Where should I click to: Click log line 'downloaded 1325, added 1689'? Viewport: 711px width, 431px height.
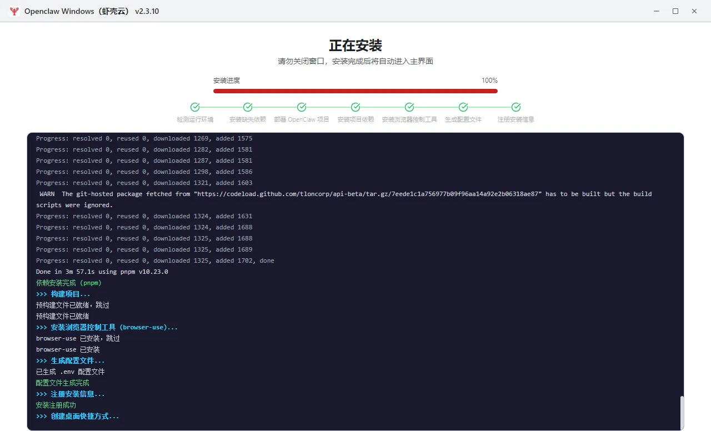point(144,249)
